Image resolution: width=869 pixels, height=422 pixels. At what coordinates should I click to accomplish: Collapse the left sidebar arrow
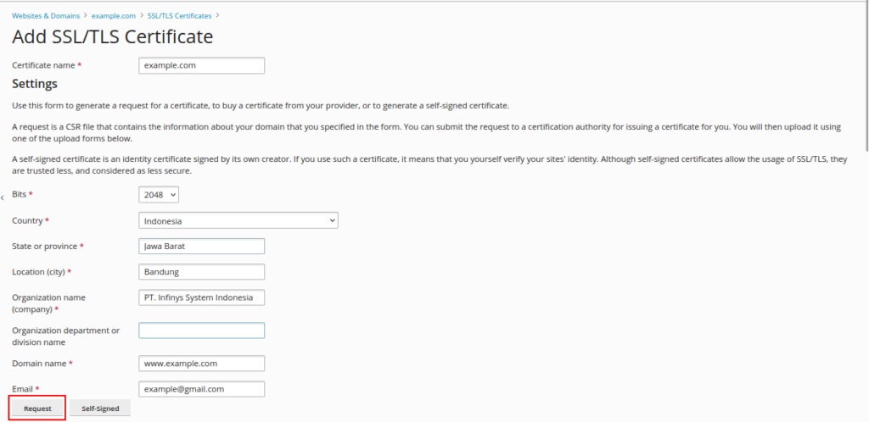click(x=3, y=197)
